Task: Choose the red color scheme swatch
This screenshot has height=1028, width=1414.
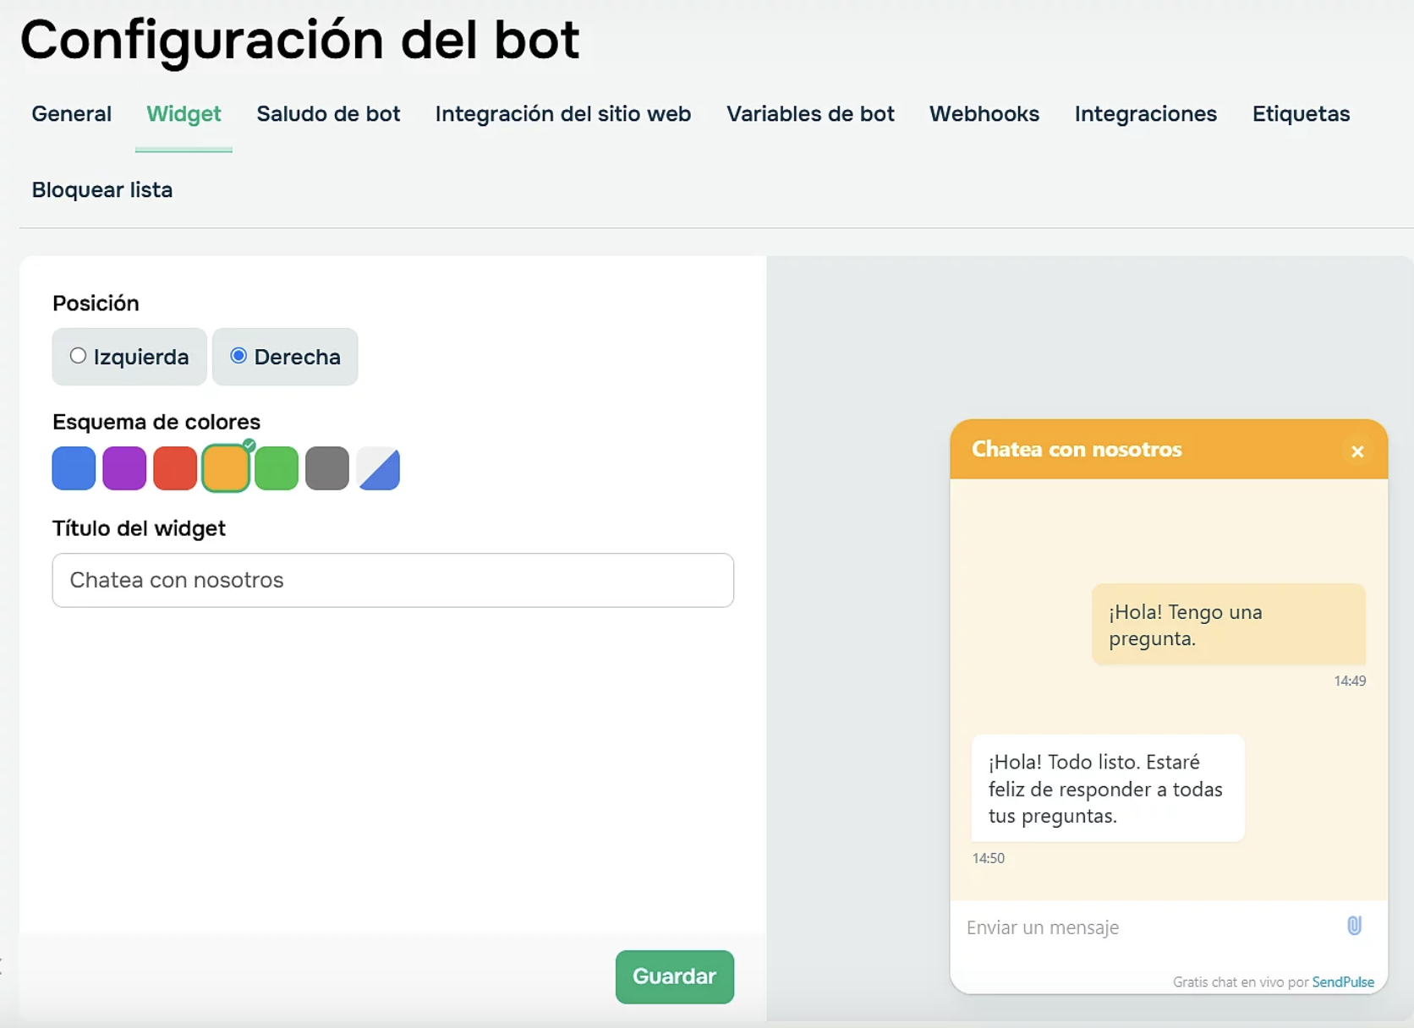Action: pyautogui.click(x=175, y=468)
